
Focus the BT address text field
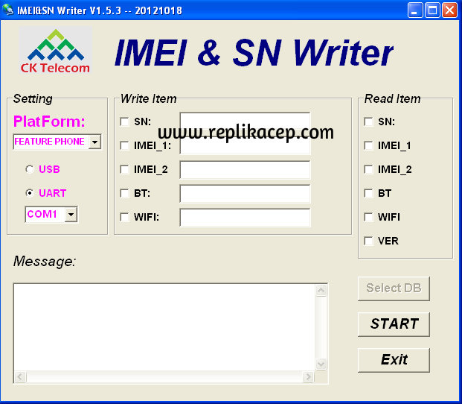tap(245, 194)
